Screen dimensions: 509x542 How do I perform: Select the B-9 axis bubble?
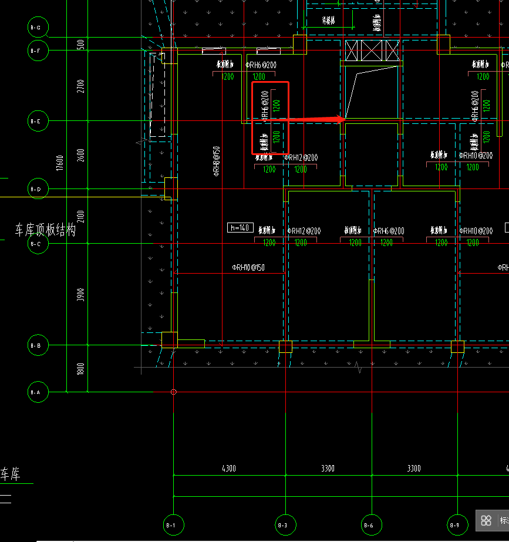(x=457, y=525)
